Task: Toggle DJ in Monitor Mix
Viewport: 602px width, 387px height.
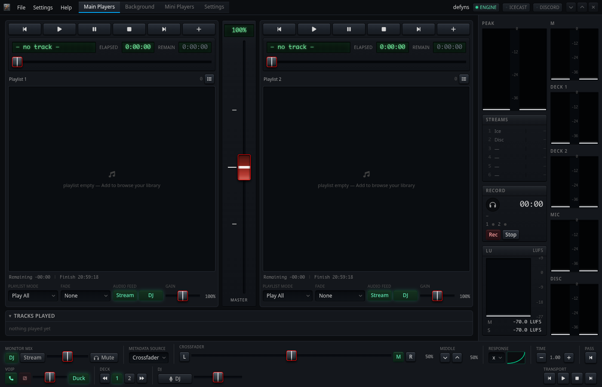Action: 12,358
